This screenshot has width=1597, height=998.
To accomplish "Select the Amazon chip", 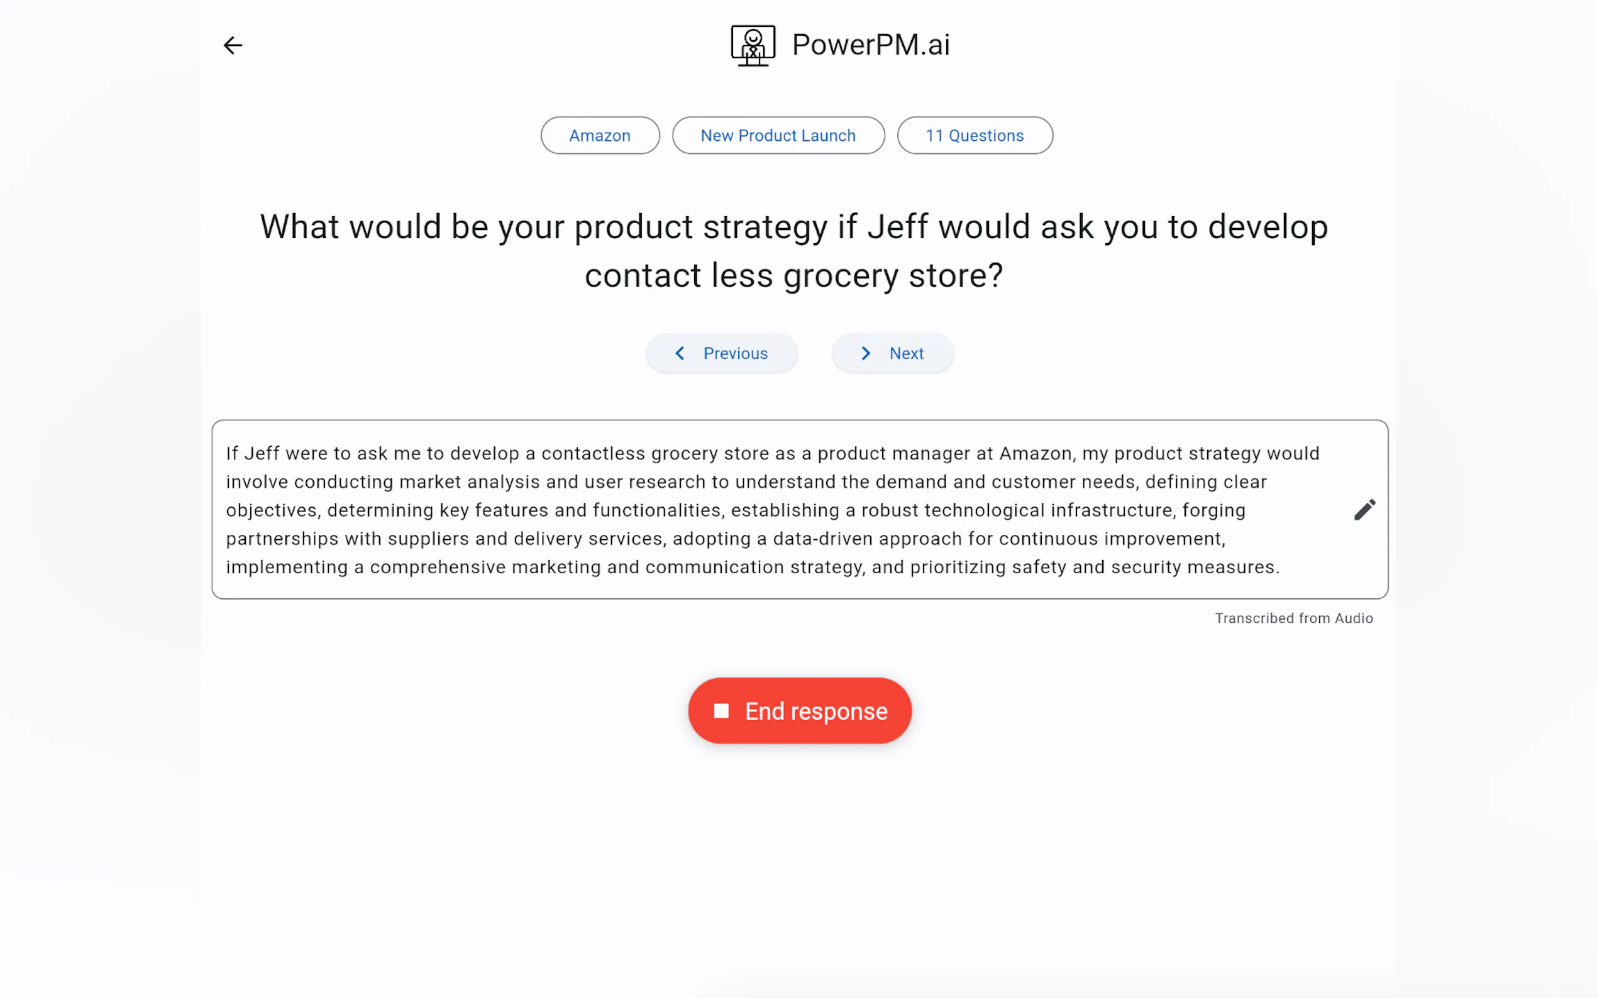I will [599, 135].
